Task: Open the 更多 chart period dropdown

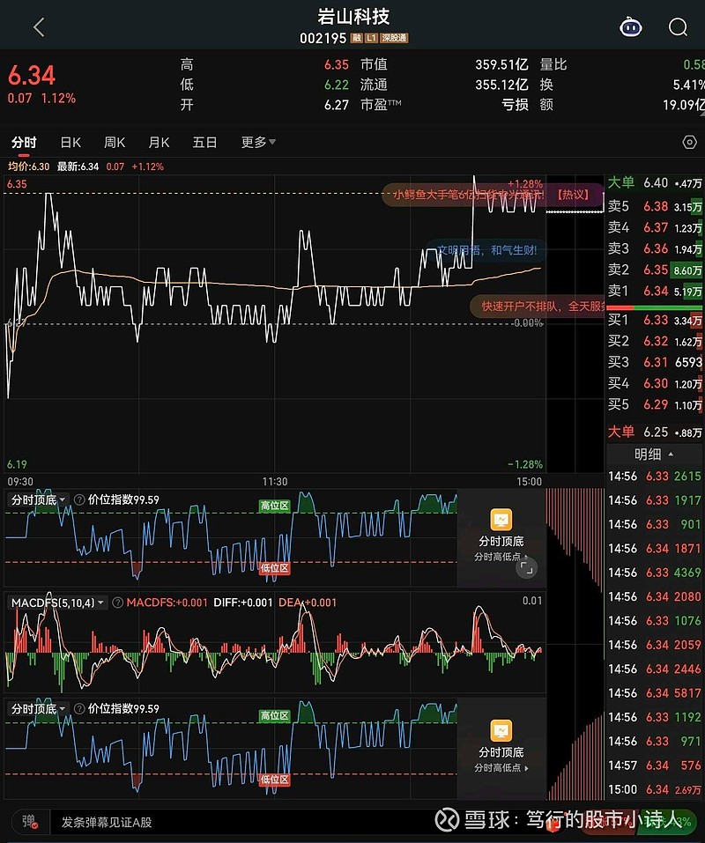Action: tap(258, 142)
